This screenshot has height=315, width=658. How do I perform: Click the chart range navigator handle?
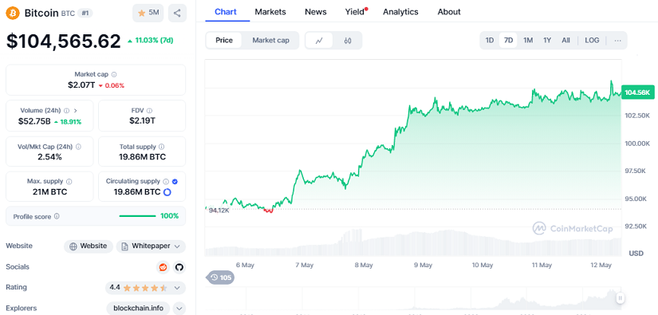(620, 298)
